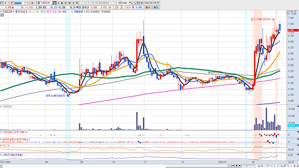The width and height of the screenshot is (299, 168).
Task: Click the magnifier search icon beside stock code
Action: (29, 3)
